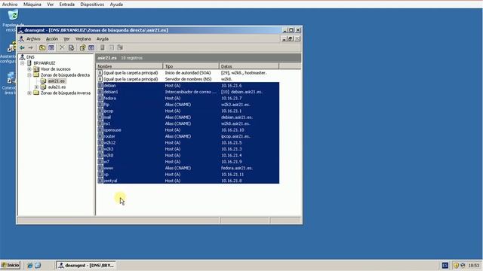Click the security shield tray icon
483x271 pixels.
pyautogui.click(x=456, y=266)
